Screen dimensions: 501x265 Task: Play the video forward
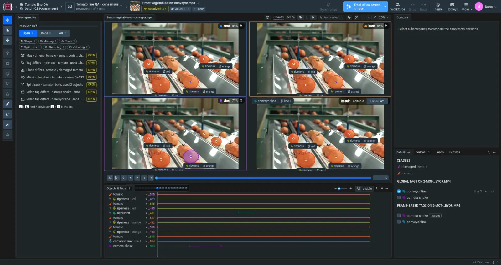[x=137, y=178]
